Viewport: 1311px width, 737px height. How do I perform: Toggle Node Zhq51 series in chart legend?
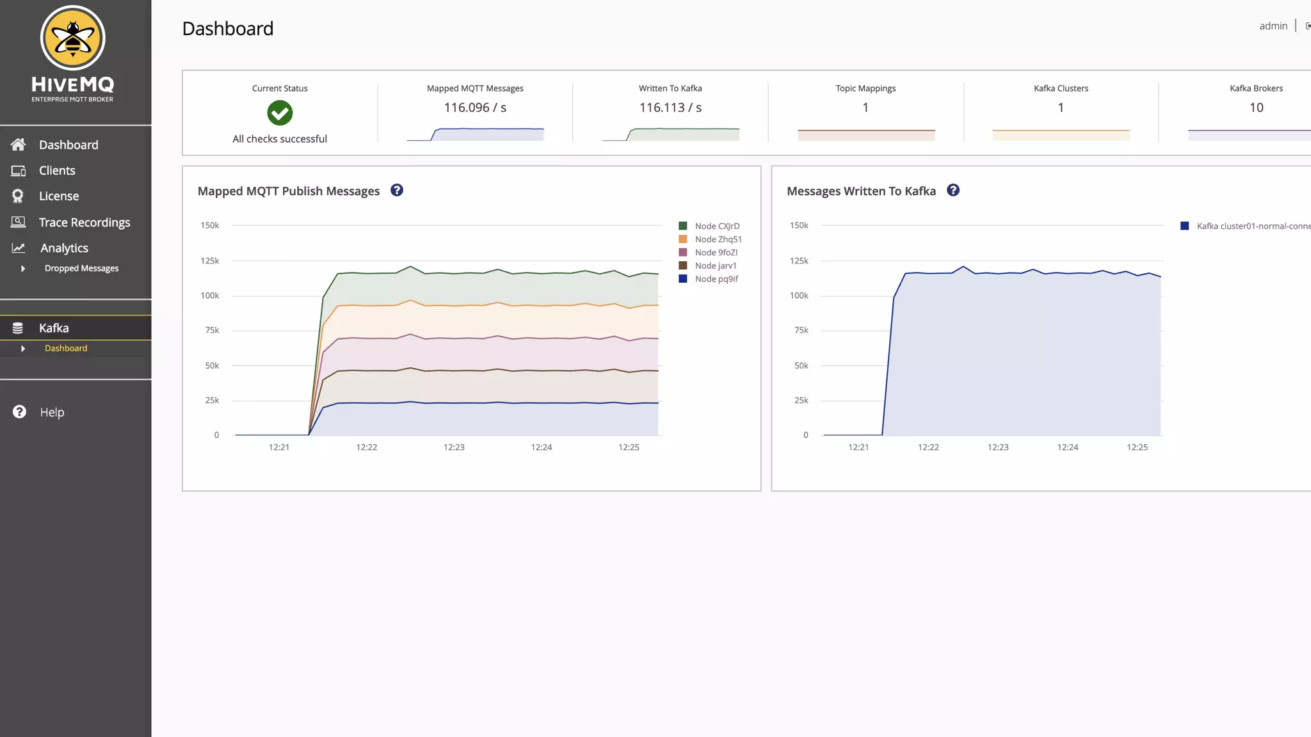(x=718, y=239)
